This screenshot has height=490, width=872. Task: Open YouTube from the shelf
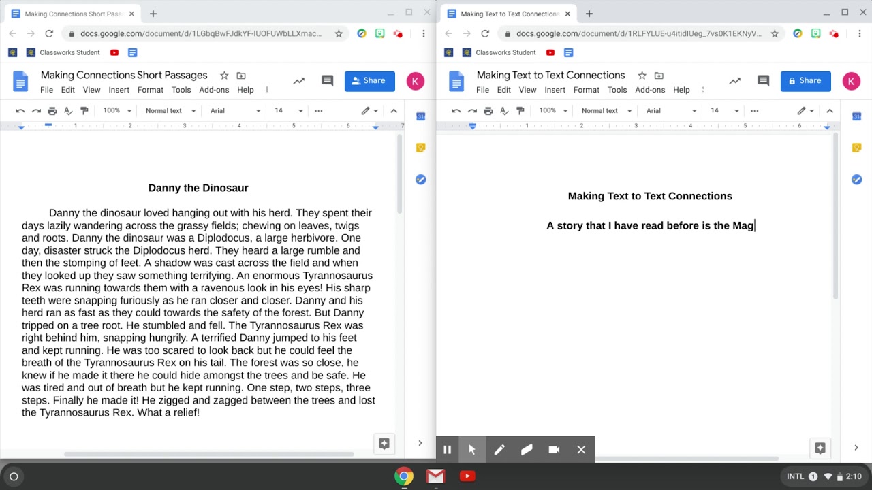pyautogui.click(x=467, y=476)
